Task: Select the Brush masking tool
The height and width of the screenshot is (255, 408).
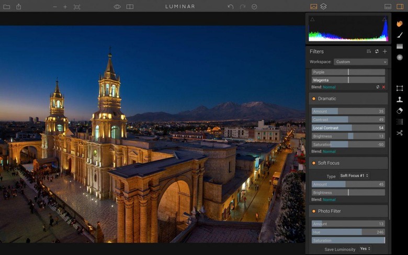Action: point(400,35)
